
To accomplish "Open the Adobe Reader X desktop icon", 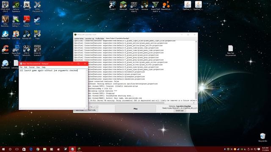I will coord(27,22).
